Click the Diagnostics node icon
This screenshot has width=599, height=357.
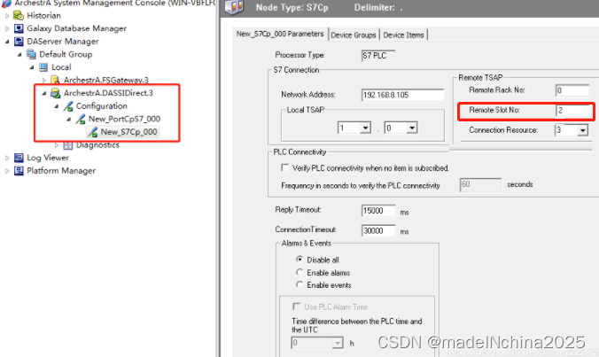pyautogui.click(x=68, y=145)
